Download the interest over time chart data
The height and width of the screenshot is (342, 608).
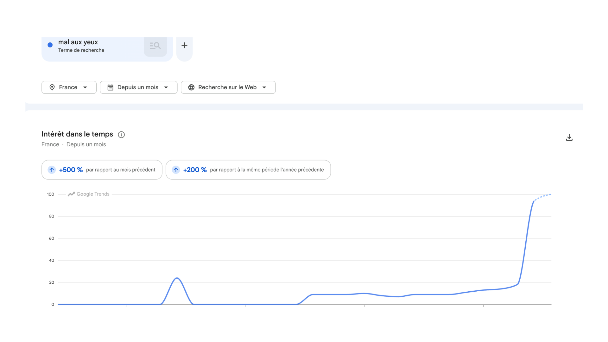pyautogui.click(x=569, y=137)
